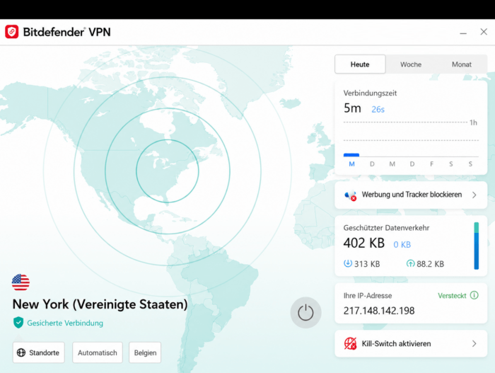Click the green secured-connection shield icon
The height and width of the screenshot is (373, 495).
(x=18, y=323)
